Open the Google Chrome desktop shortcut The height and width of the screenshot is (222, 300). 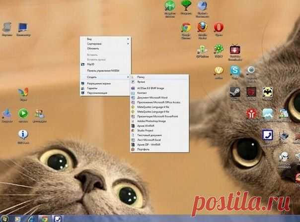click(x=186, y=28)
